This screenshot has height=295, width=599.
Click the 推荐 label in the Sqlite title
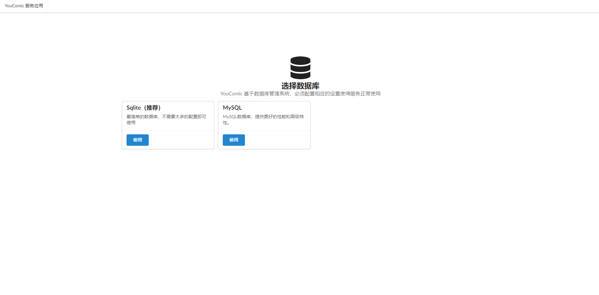click(152, 108)
